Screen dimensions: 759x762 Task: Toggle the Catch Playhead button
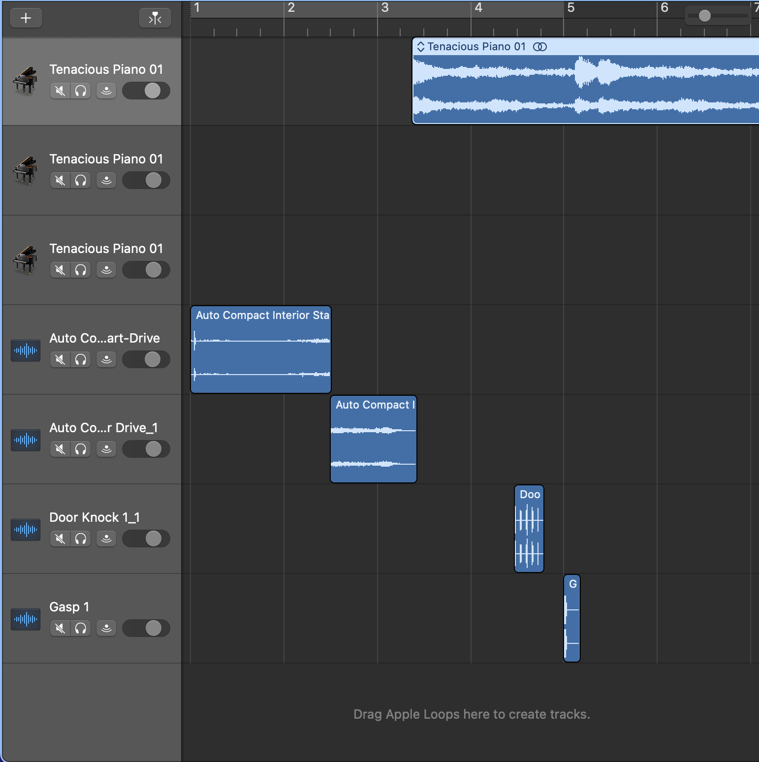pos(155,18)
